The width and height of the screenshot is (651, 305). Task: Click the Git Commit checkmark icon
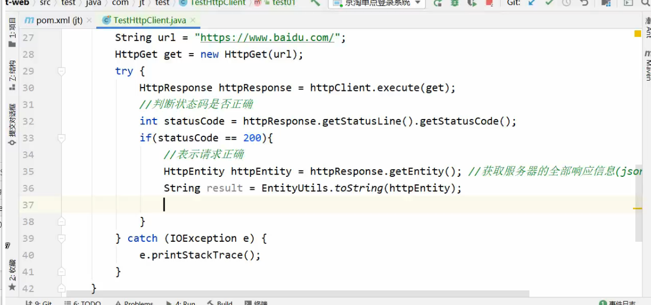(x=549, y=3)
